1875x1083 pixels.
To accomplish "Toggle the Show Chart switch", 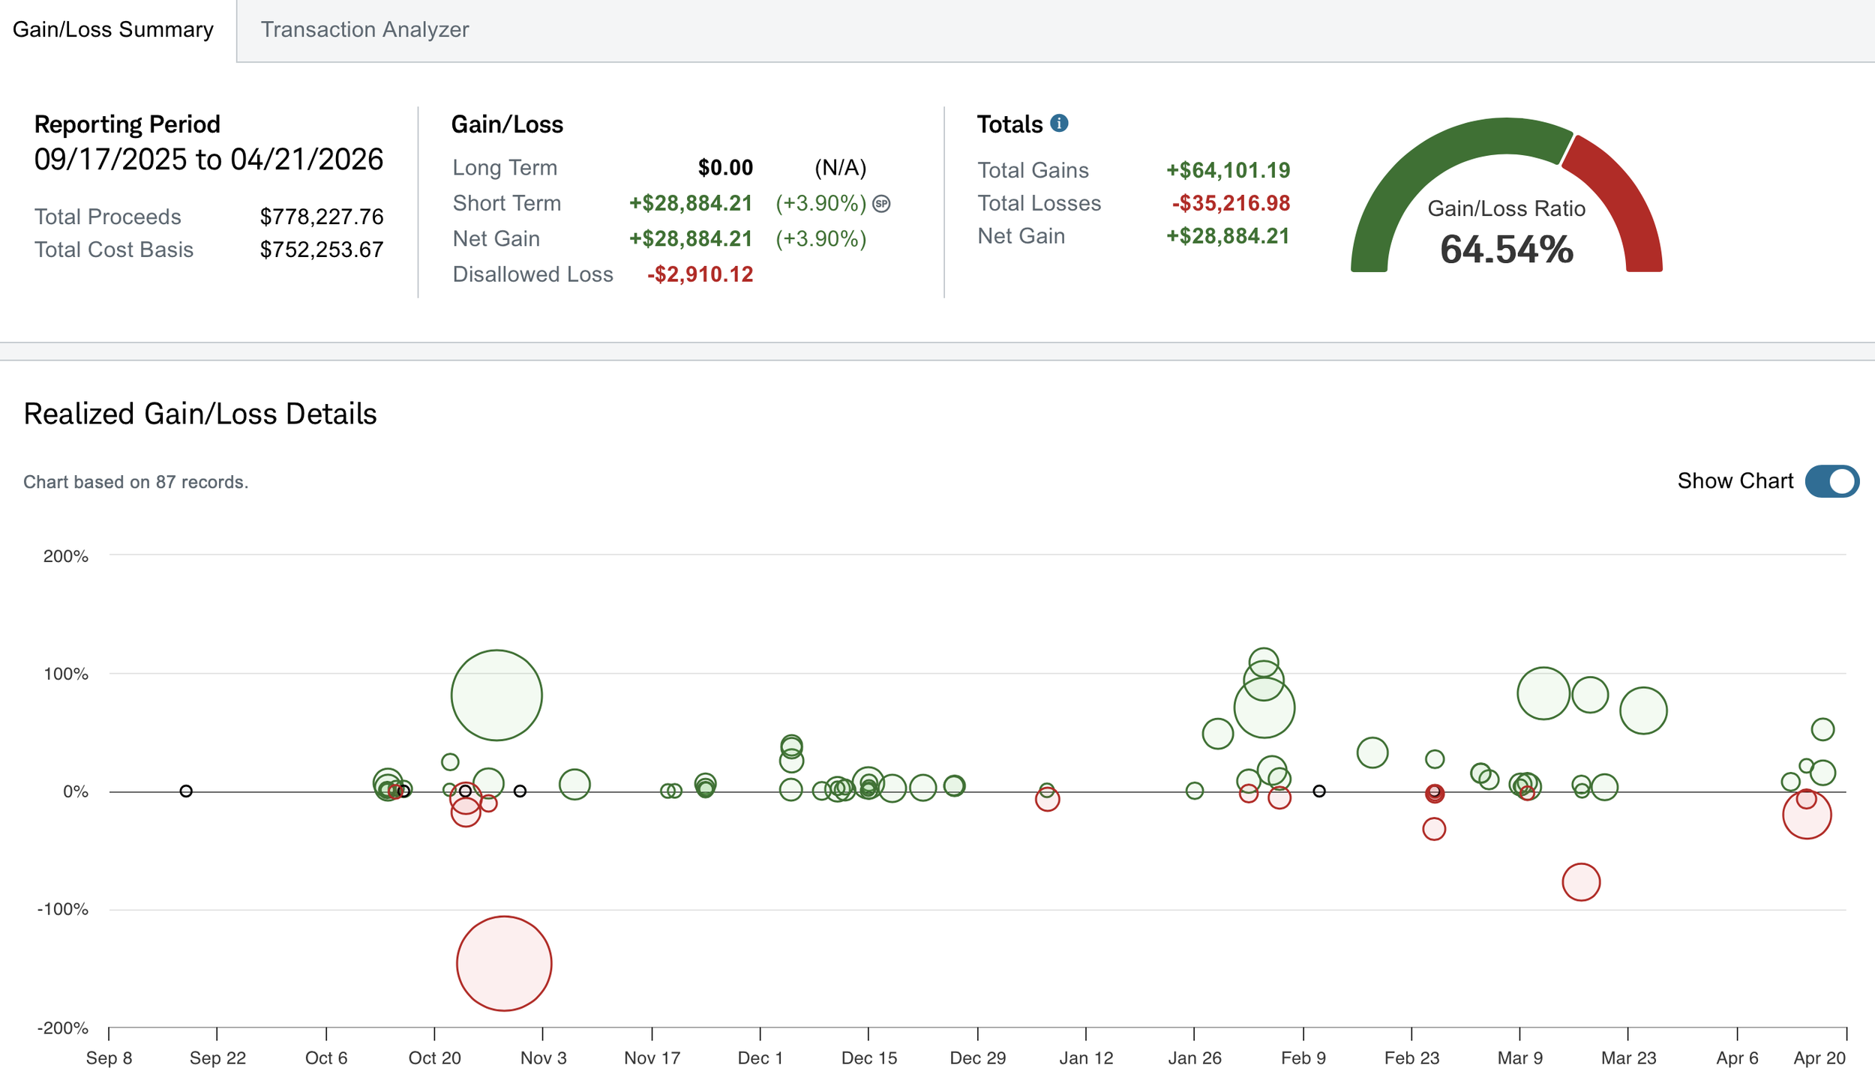I will (1831, 481).
